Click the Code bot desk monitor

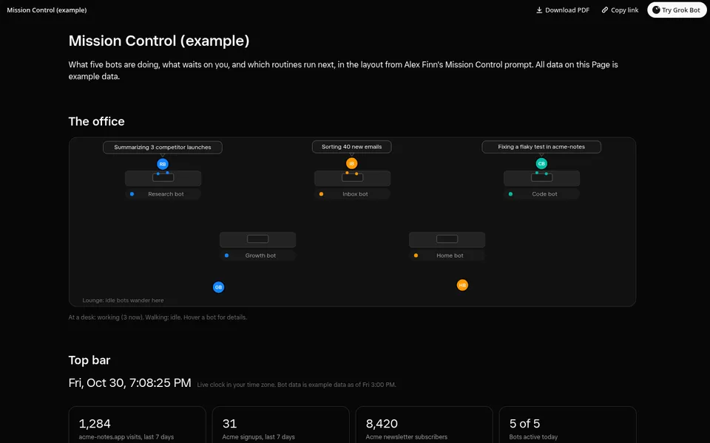[541, 178]
